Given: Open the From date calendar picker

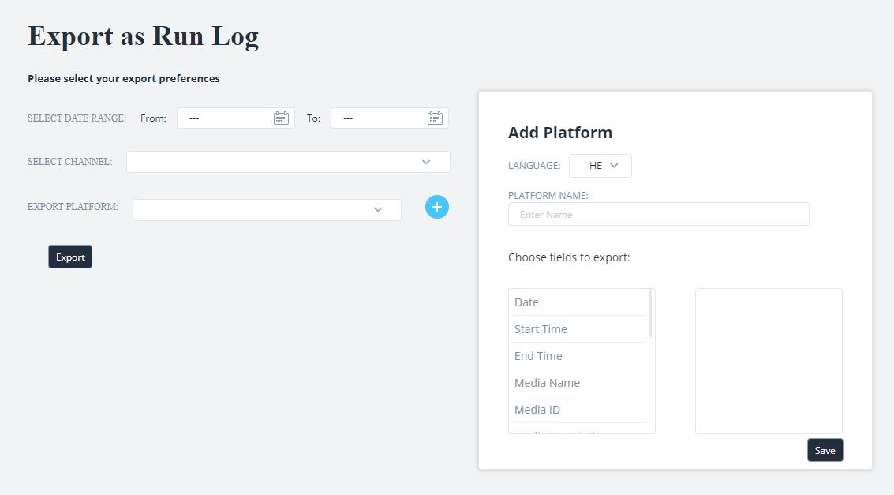Looking at the screenshot, I should 281,118.
